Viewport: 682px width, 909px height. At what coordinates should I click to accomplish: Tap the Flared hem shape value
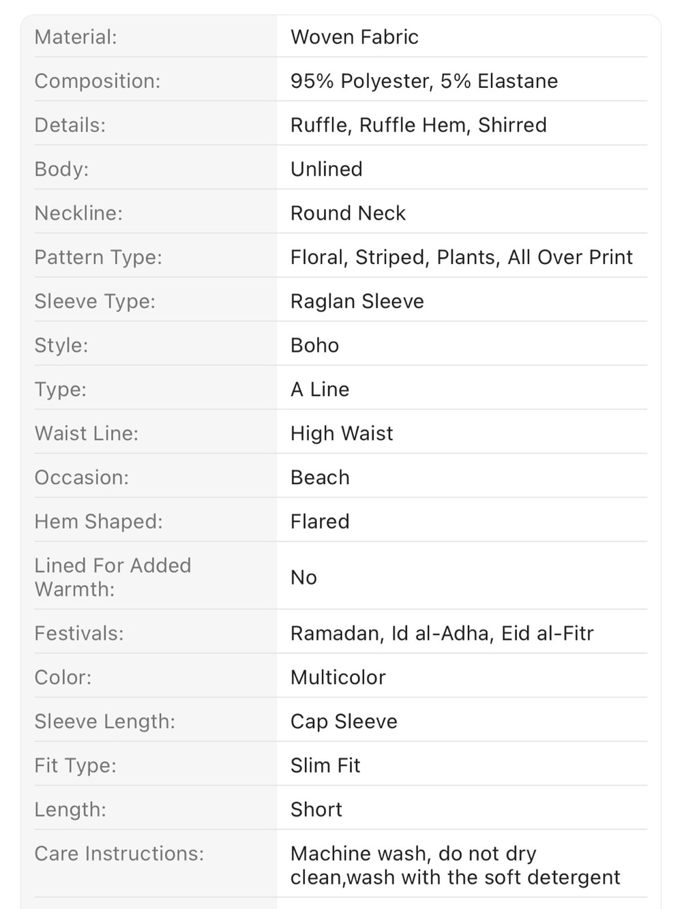click(x=320, y=522)
